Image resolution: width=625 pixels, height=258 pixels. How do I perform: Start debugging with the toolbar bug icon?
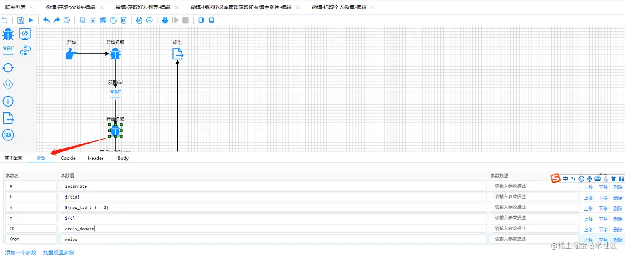pos(165,20)
